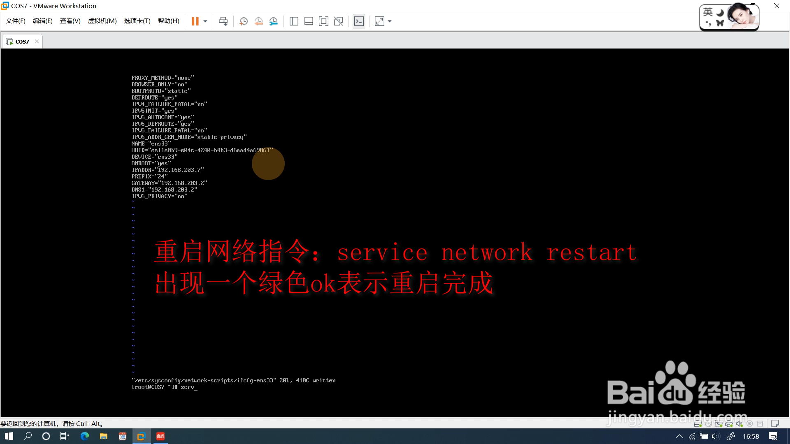The width and height of the screenshot is (790, 444).
Task: Revert VM to previous snapshot
Action: pos(258,21)
